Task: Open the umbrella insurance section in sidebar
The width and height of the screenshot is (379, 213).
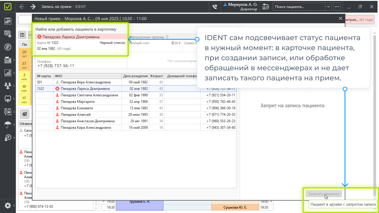Action: [8, 125]
